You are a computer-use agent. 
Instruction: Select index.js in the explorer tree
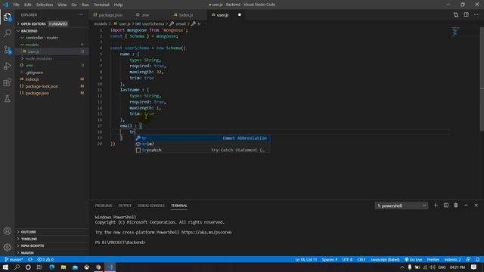[x=52, y=79]
